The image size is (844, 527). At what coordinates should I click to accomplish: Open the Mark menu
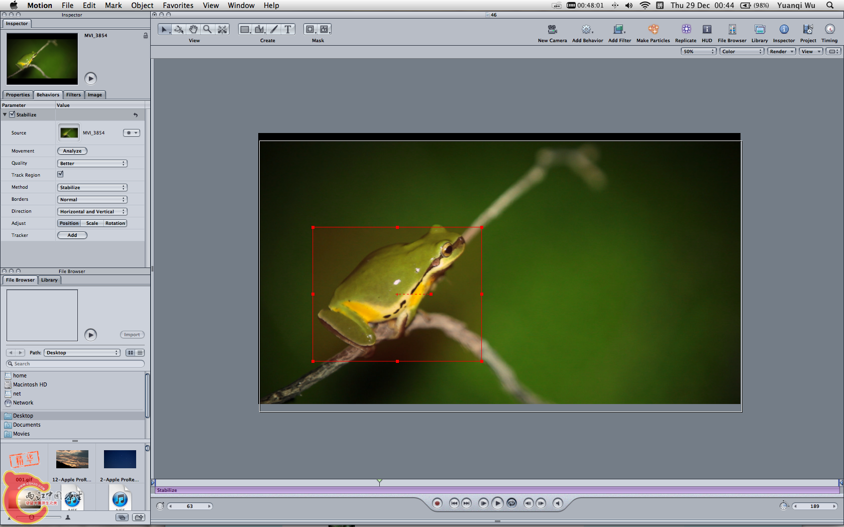point(113,6)
